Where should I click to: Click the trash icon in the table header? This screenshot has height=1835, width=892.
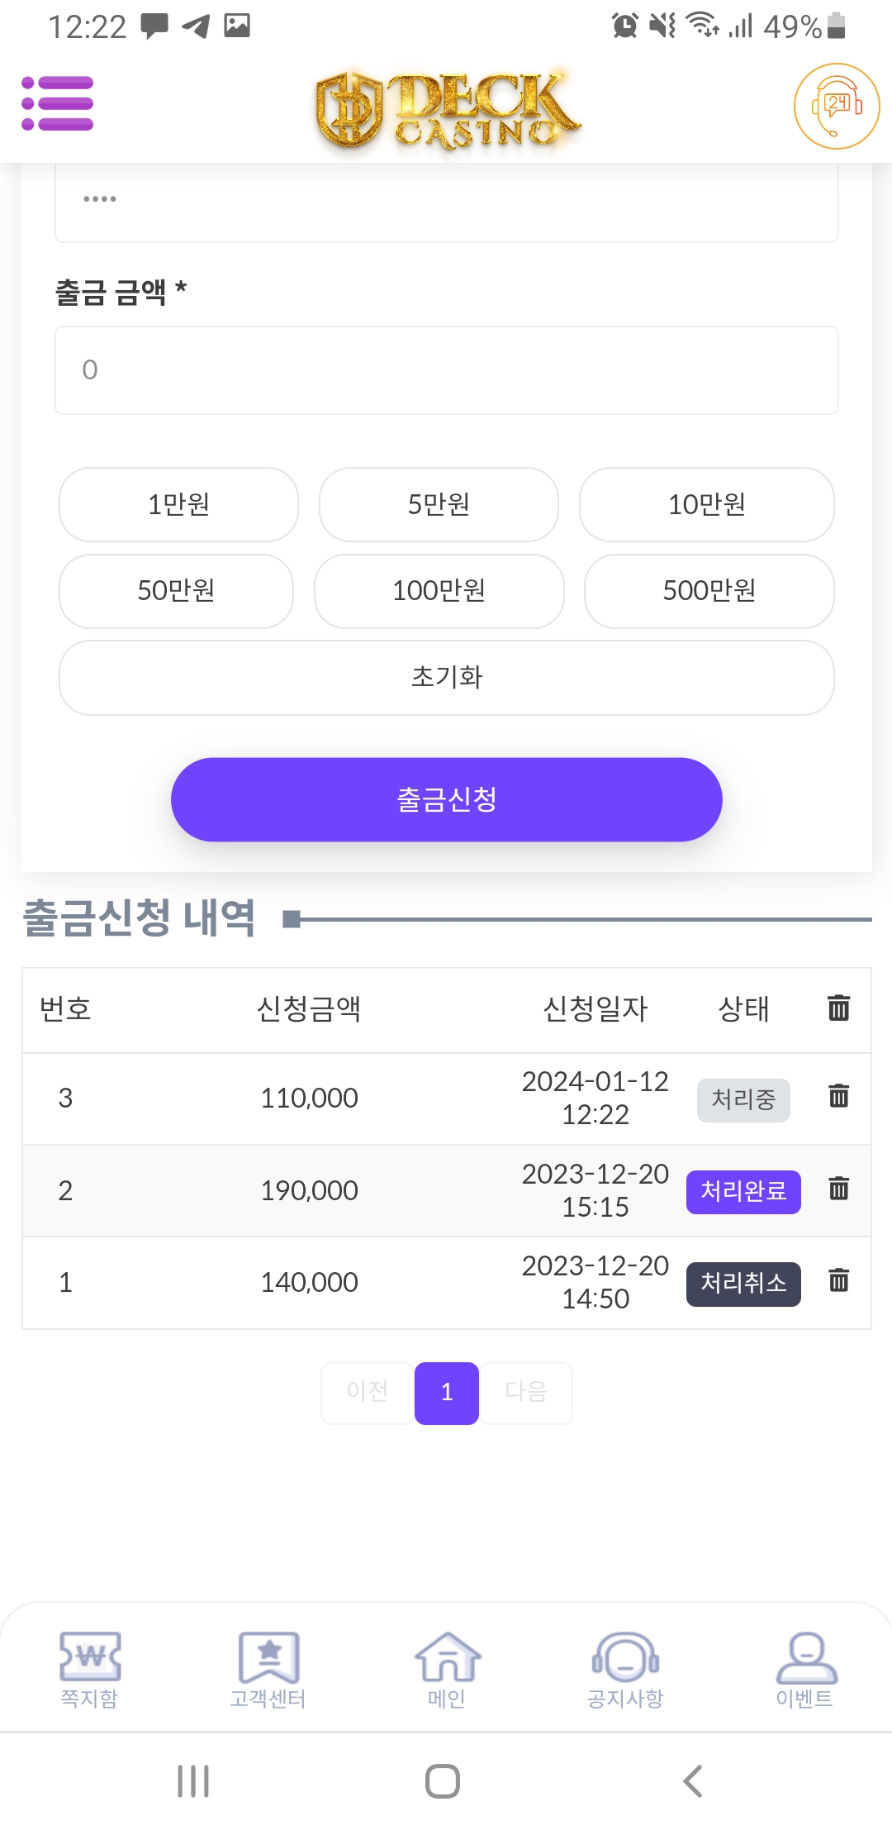point(838,1008)
